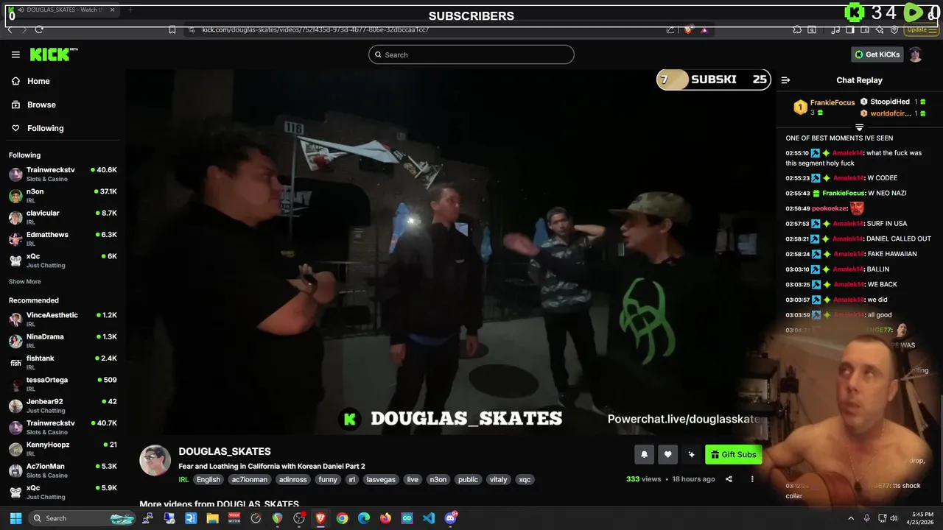This screenshot has height=530, width=943.
Task: Open browser extensions puzzle icon
Action: point(797,29)
